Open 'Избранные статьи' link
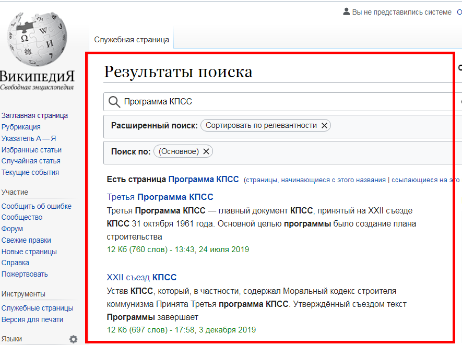This screenshot has width=462, height=345. pos(31,150)
